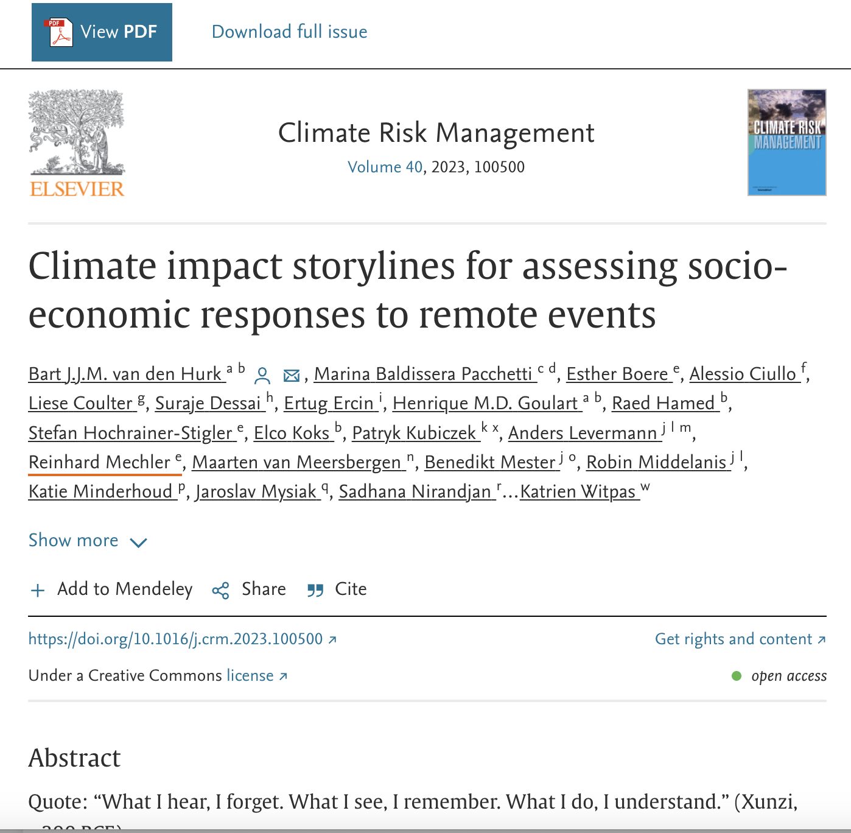Click the green open access indicator
This screenshot has width=851, height=833.
(x=737, y=676)
